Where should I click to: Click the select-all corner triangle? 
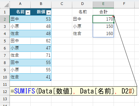6,5
